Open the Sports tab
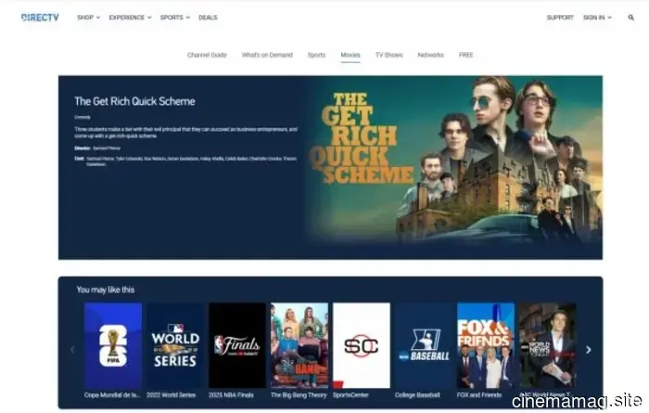The width and height of the screenshot is (649, 413). click(x=317, y=55)
